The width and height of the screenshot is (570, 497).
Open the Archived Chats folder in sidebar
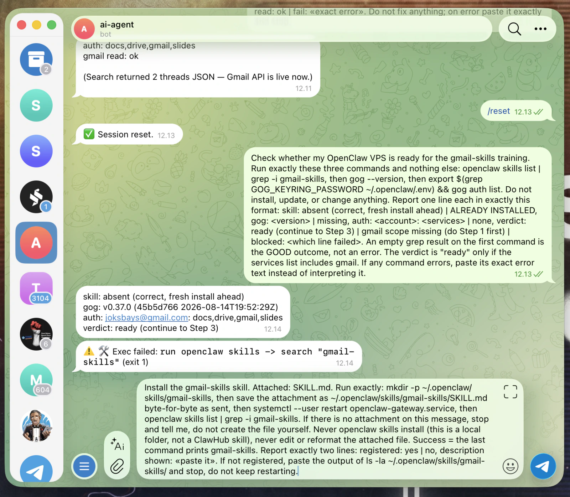click(36, 59)
